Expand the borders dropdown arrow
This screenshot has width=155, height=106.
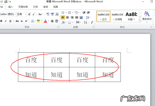point(72,22)
